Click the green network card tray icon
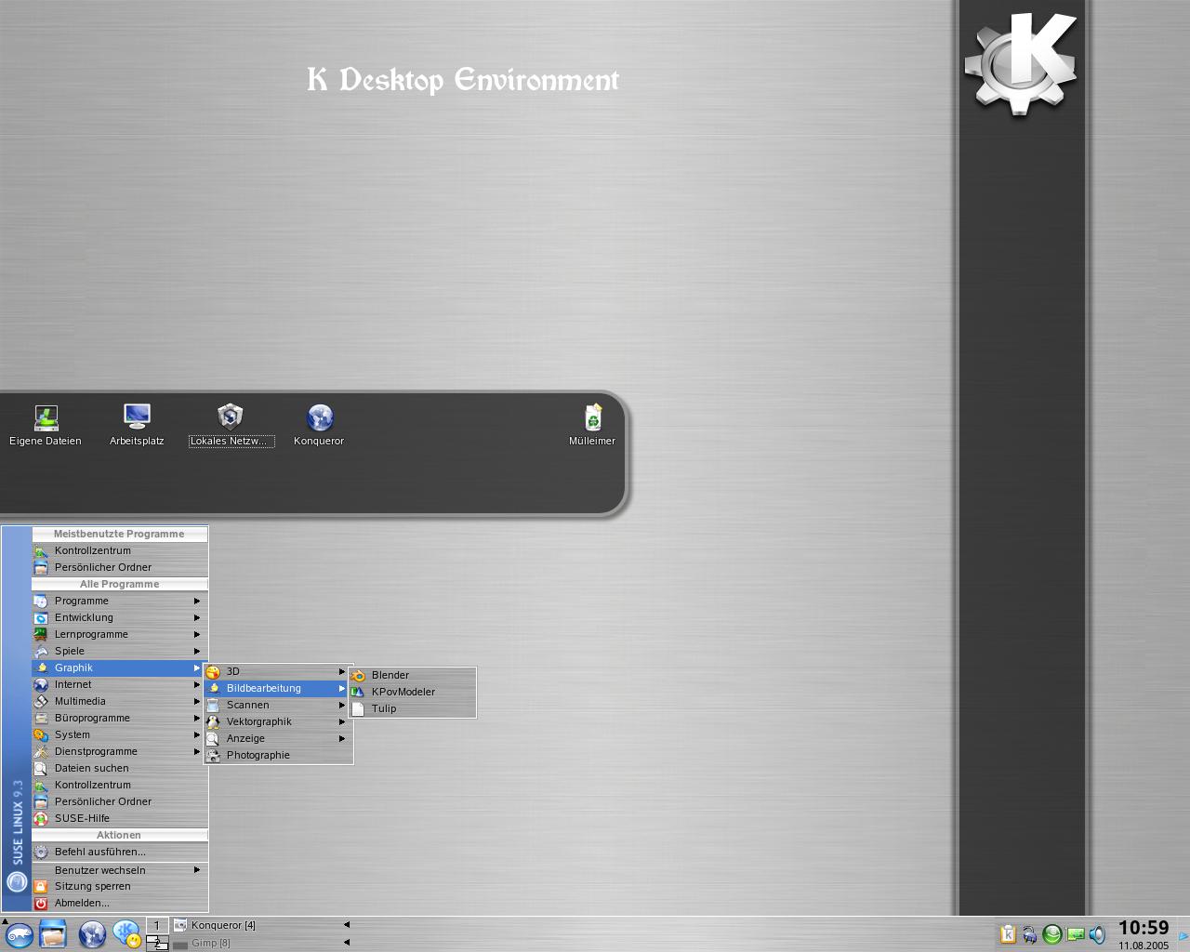Image resolution: width=1190 pixels, height=952 pixels. click(1076, 934)
